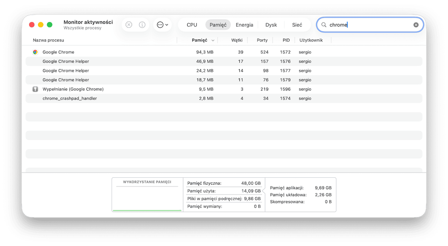Click the Pamięć układowa 2,26 GB entry
Image resolution: width=448 pixels, height=246 pixels.
[301, 195]
